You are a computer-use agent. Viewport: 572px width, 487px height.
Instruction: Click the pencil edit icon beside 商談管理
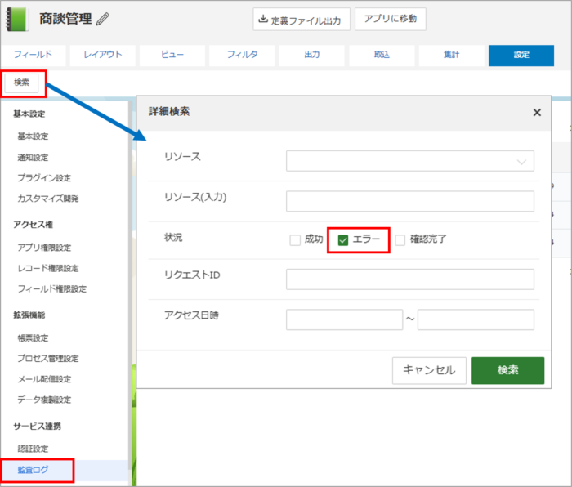pos(102,20)
